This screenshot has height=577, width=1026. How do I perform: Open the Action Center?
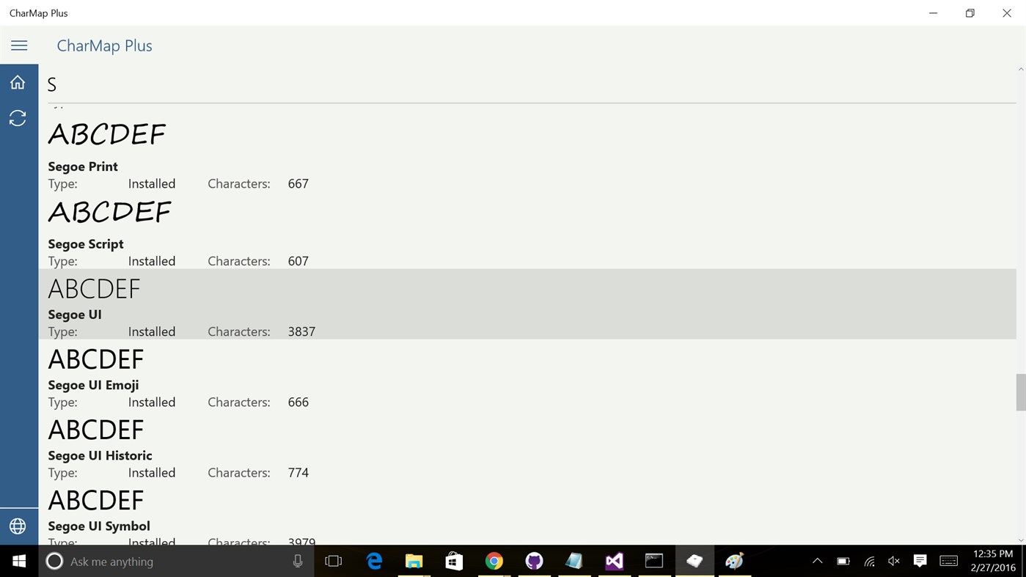[919, 561]
